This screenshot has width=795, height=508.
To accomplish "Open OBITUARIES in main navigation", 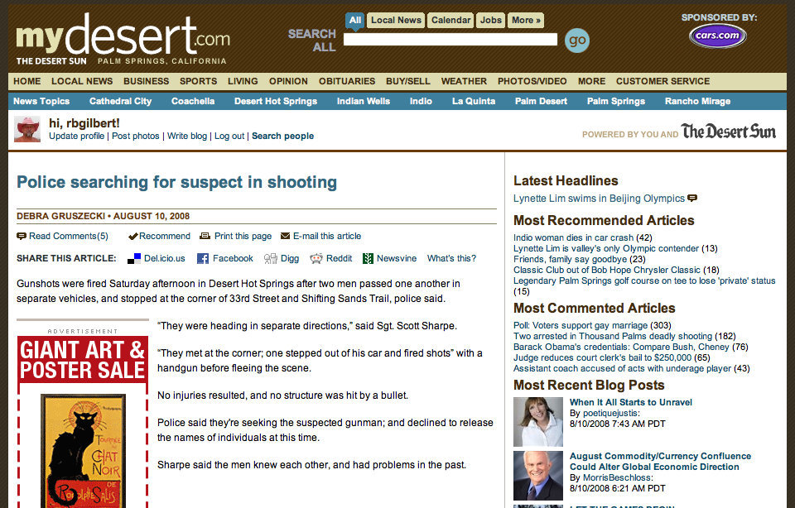I will click(x=347, y=81).
